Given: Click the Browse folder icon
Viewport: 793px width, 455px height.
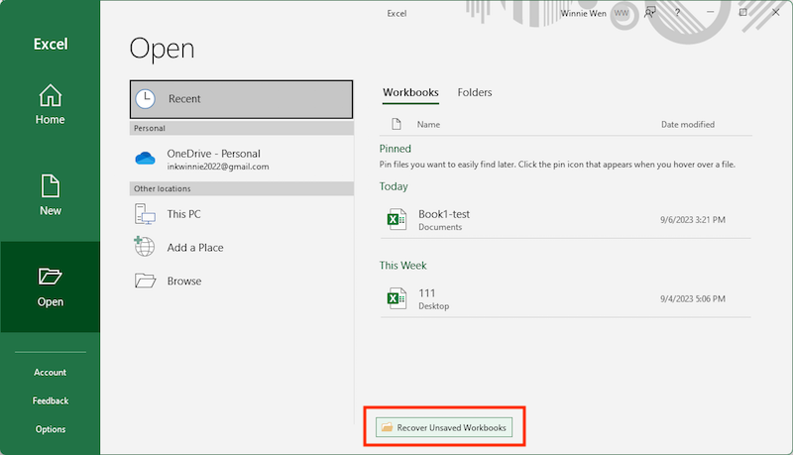Looking at the screenshot, I should 145,281.
